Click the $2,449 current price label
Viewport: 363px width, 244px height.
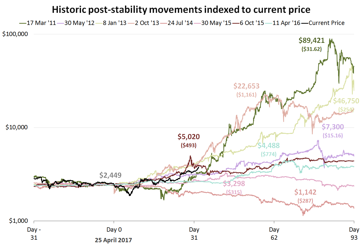pos(110,175)
